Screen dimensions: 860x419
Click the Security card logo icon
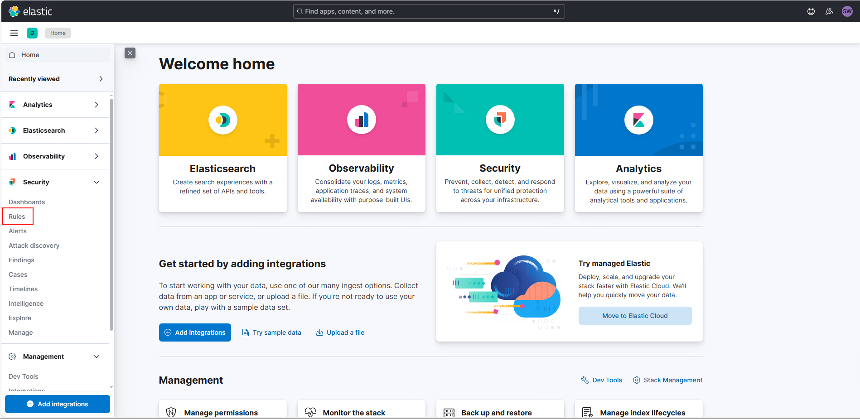coord(500,120)
